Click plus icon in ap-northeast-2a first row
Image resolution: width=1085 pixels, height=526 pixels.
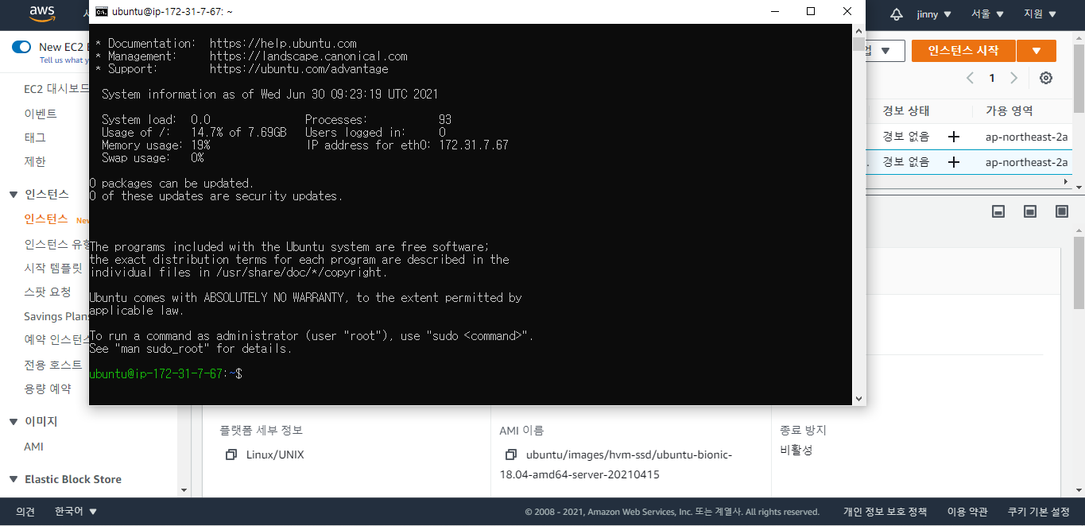(954, 137)
